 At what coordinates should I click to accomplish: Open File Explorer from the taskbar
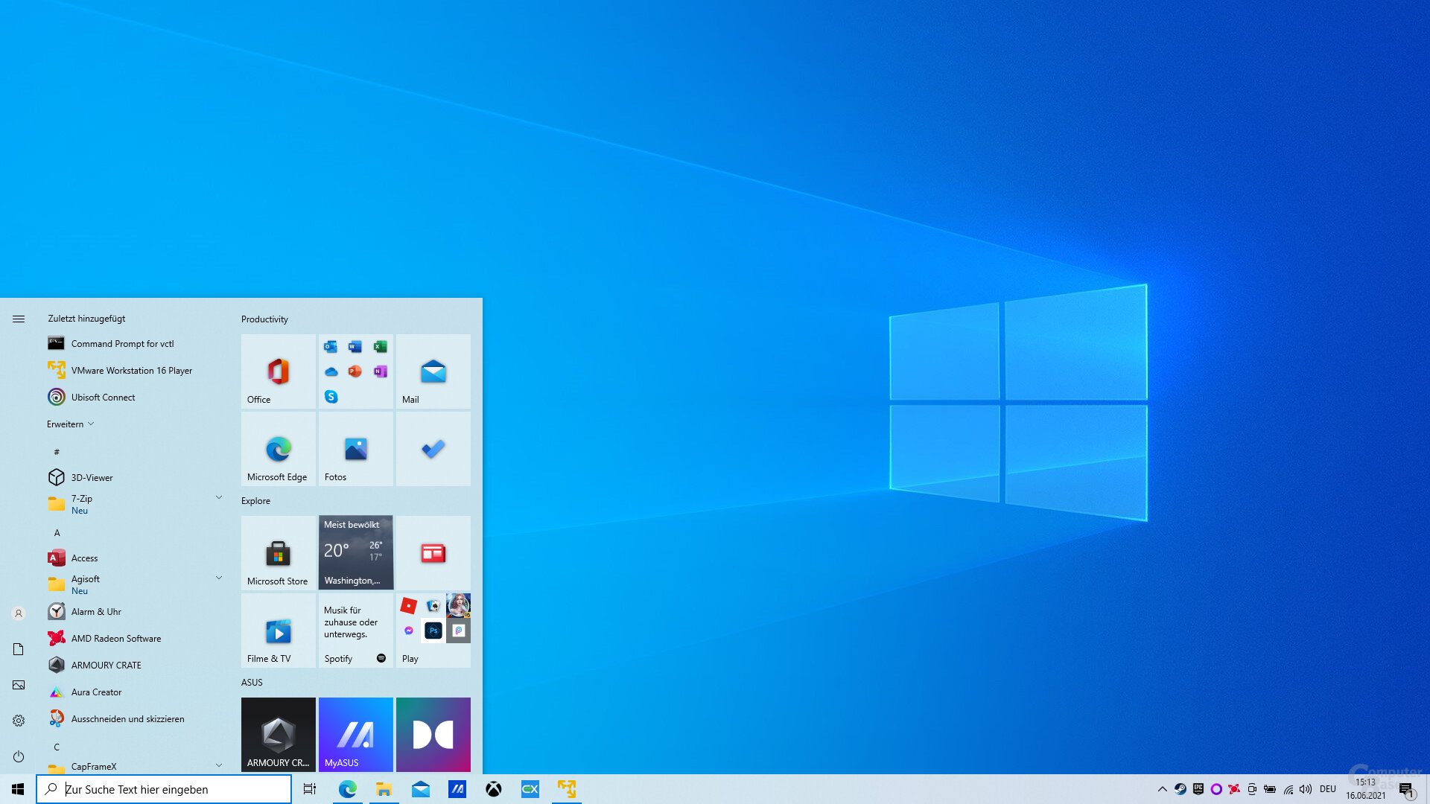(384, 789)
